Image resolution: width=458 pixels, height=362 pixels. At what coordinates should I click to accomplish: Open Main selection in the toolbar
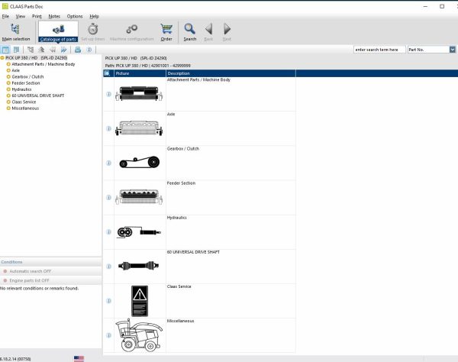(x=16, y=32)
